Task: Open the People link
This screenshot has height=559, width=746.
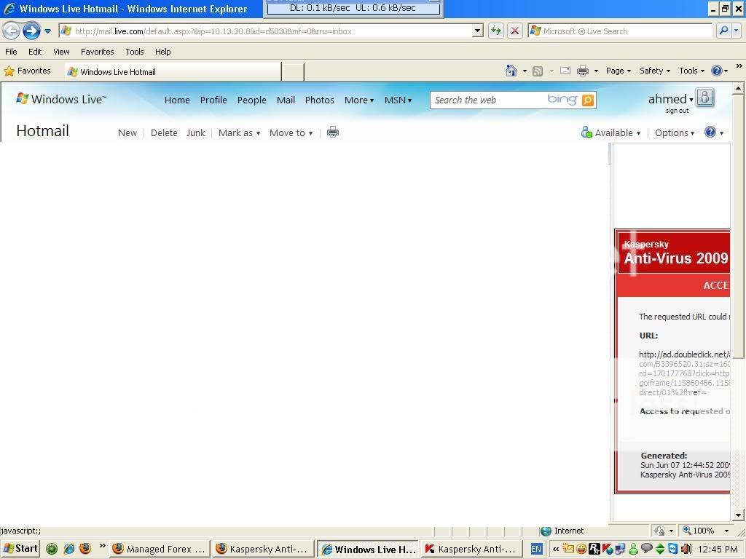Action: [x=251, y=100]
